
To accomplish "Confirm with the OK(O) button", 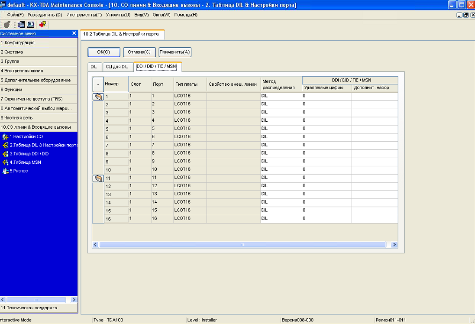I will click(103, 52).
